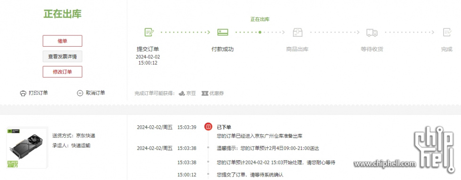The width and height of the screenshot is (461, 180).
Task: Click the 完成 checklist icon
Action: click(447, 32)
